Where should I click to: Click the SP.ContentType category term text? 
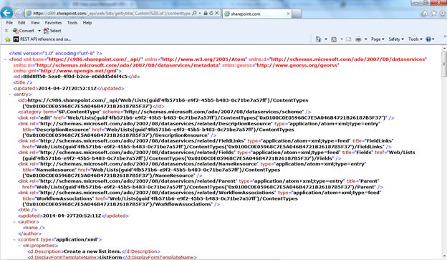click(79, 112)
